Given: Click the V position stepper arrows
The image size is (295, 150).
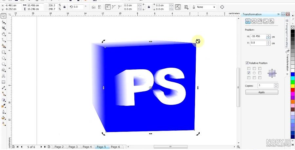Looking at the screenshot, I should [x=268, y=43].
